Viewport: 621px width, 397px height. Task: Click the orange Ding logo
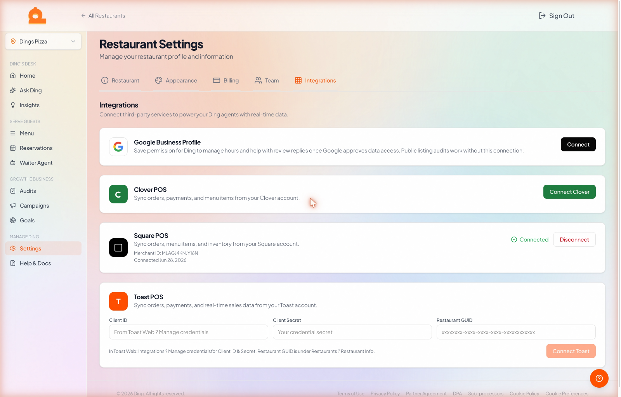point(37,16)
